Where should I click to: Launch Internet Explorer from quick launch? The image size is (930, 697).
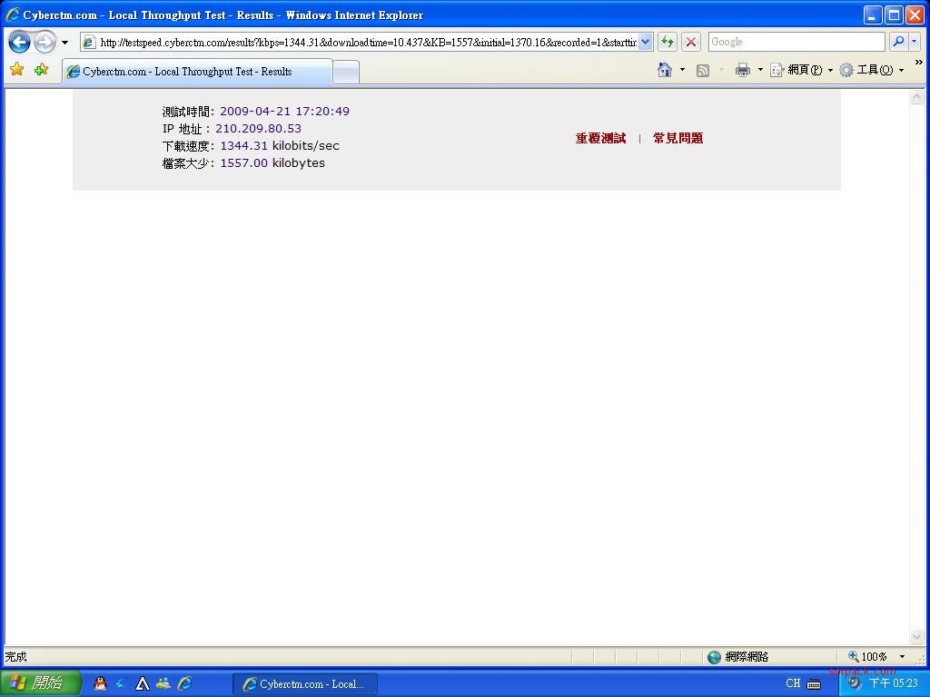pos(184,683)
